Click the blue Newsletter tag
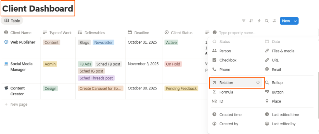The image size is (319, 134). click(x=103, y=42)
